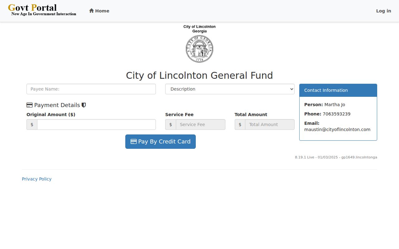
Task: Open the Log in page
Action: (383, 11)
